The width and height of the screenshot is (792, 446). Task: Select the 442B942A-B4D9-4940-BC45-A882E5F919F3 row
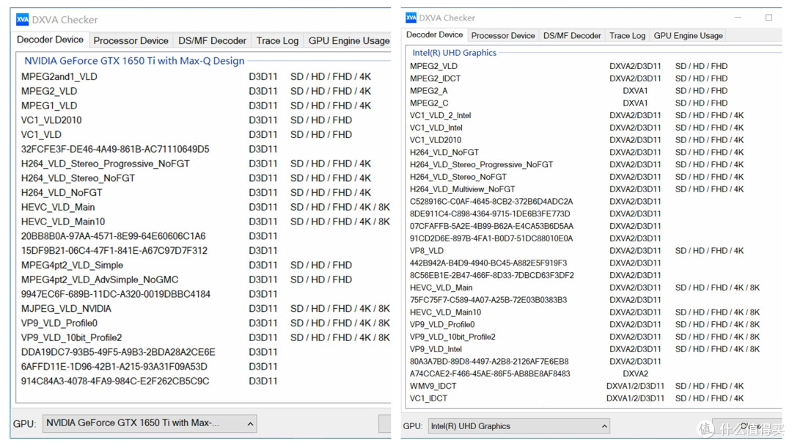coord(535,263)
